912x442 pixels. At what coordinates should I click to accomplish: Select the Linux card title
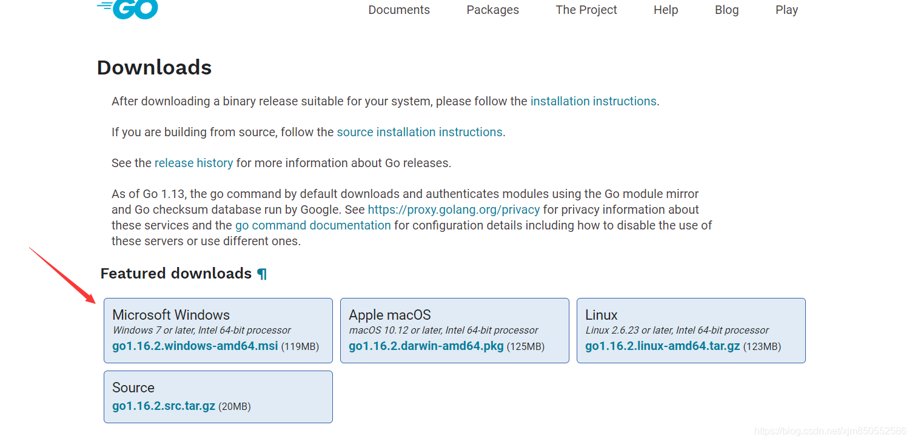(602, 315)
